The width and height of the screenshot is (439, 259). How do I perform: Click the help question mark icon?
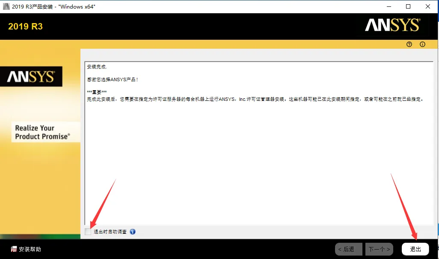409,44
